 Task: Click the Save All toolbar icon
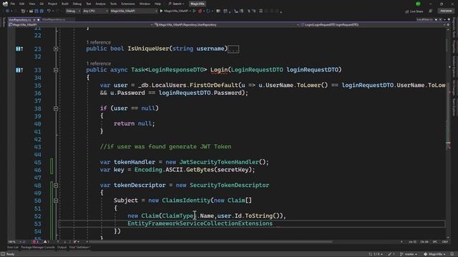42,11
